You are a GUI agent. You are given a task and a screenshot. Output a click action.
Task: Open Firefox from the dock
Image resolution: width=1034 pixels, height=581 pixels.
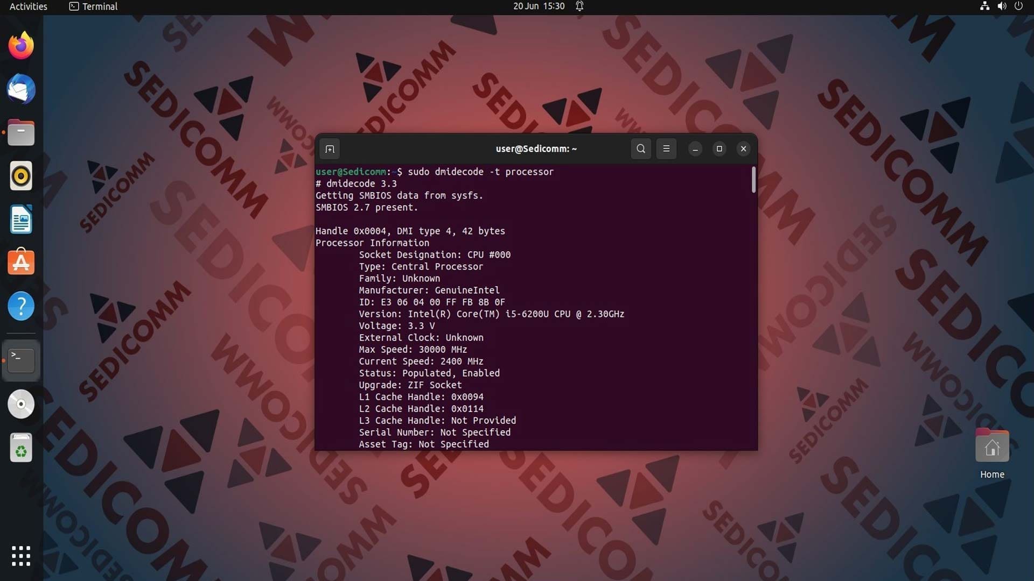21,45
